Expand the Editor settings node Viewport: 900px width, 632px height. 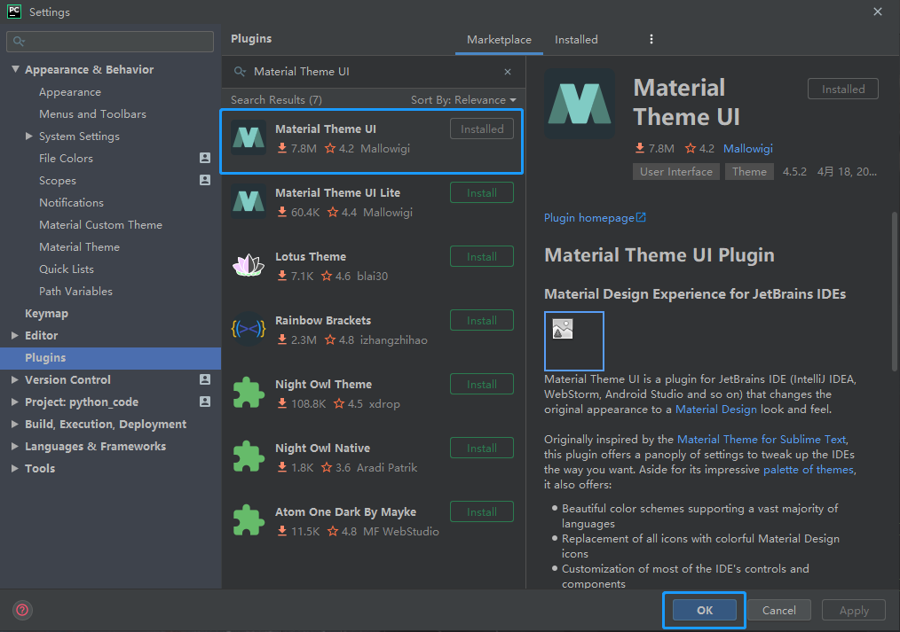coord(15,335)
